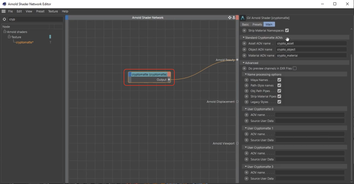Open the View menu
The height and width of the screenshot is (184, 354).
[29, 11]
